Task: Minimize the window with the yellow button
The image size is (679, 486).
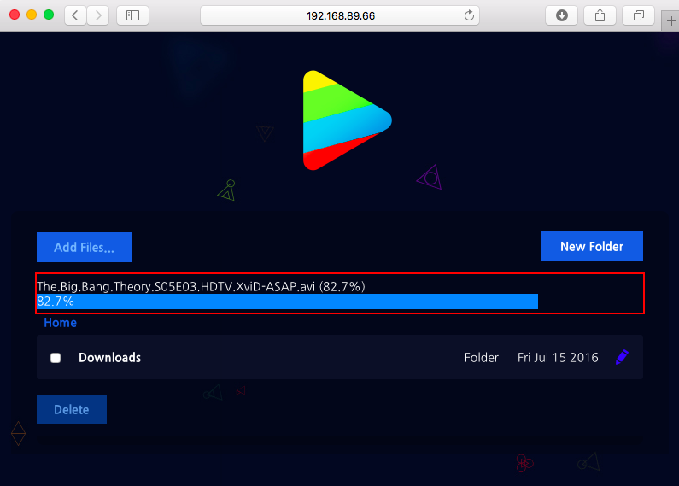Action: pos(32,15)
